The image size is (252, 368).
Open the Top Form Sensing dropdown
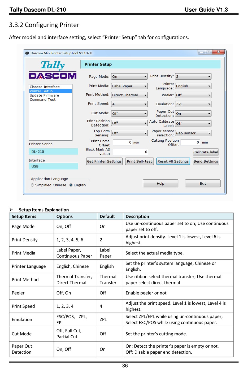[x=129, y=133]
